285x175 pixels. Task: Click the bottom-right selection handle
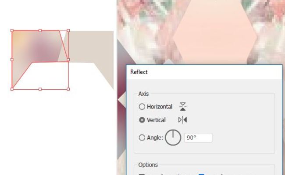click(x=68, y=89)
